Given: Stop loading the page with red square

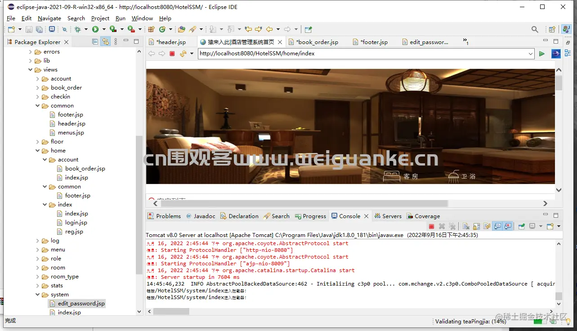Looking at the screenshot, I should pos(172,54).
